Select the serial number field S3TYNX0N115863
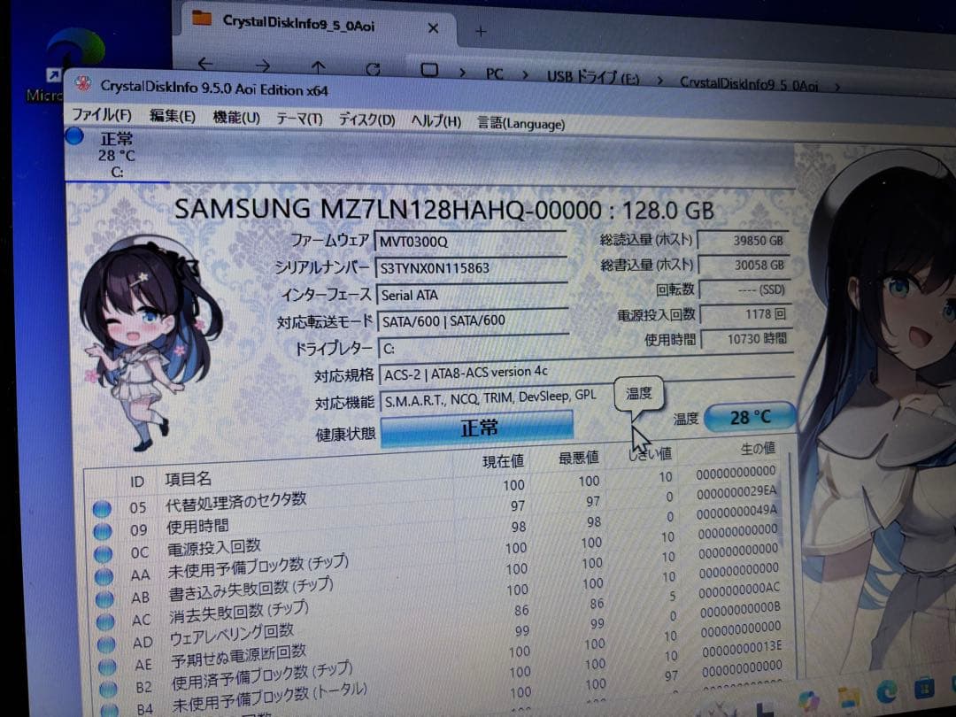The height and width of the screenshot is (717, 956). [471, 267]
